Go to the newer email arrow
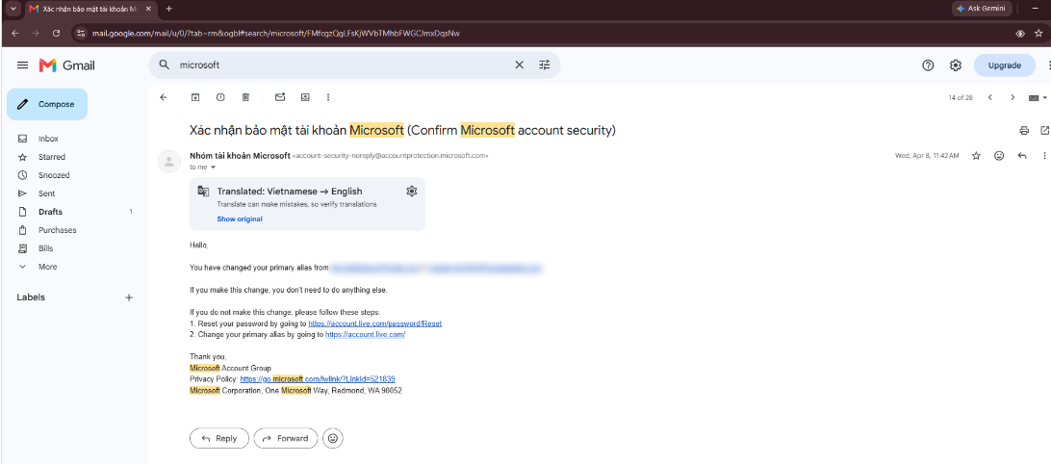Screen dimensions: 1051x464 tap(990, 97)
